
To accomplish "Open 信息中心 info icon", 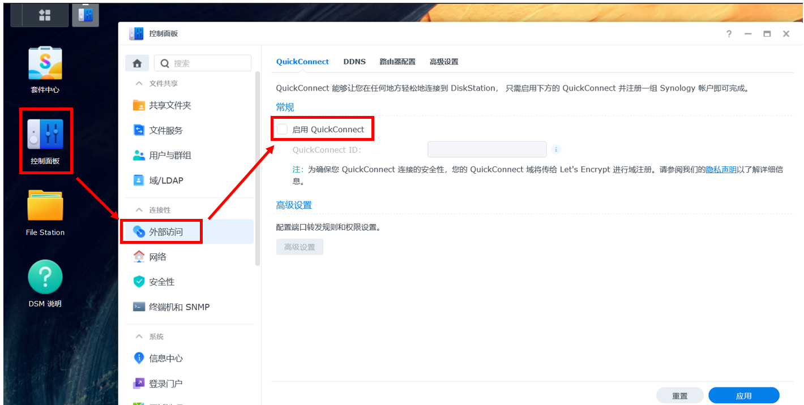I will point(139,358).
